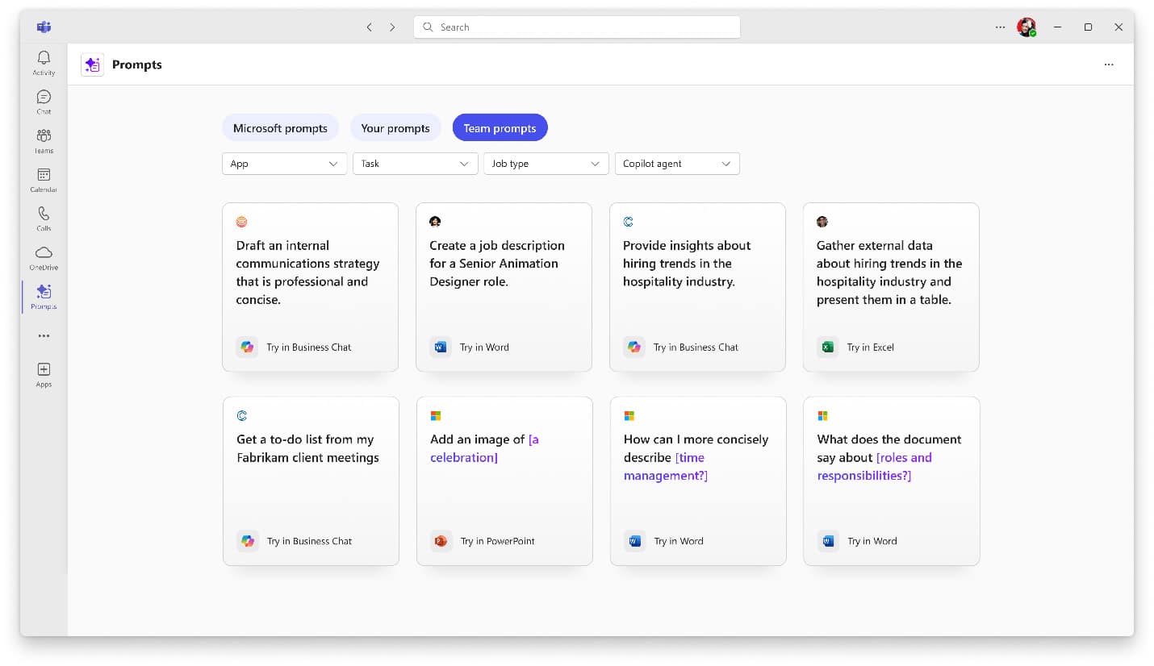Expand the App filter dropdown
Screen dimensions: 1154x666
[284, 163]
